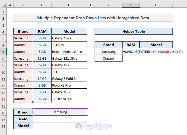The width and height of the screenshot is (187, 135).
Task: Click the Model label in cell B18
Action: tap(23, 126)
